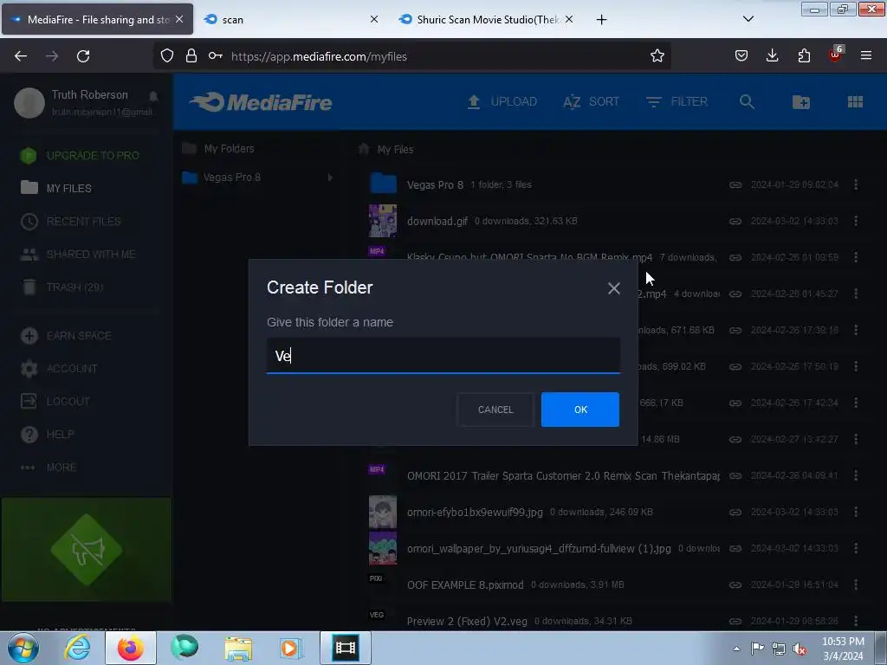Go back in browser
This screenshot has height=665, width=887.
[x=21, y=56]
